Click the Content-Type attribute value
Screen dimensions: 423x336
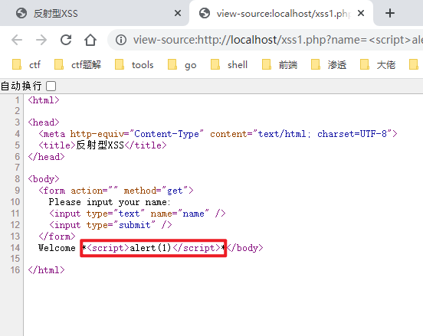pos(166,134)
